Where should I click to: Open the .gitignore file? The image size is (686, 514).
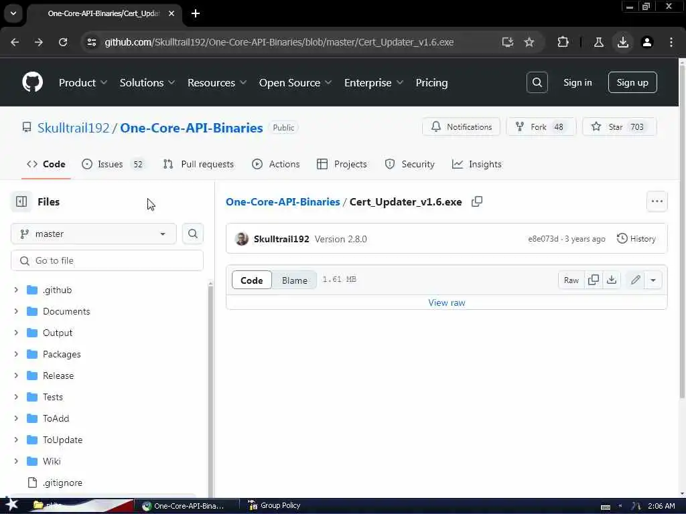pos(62,483)
